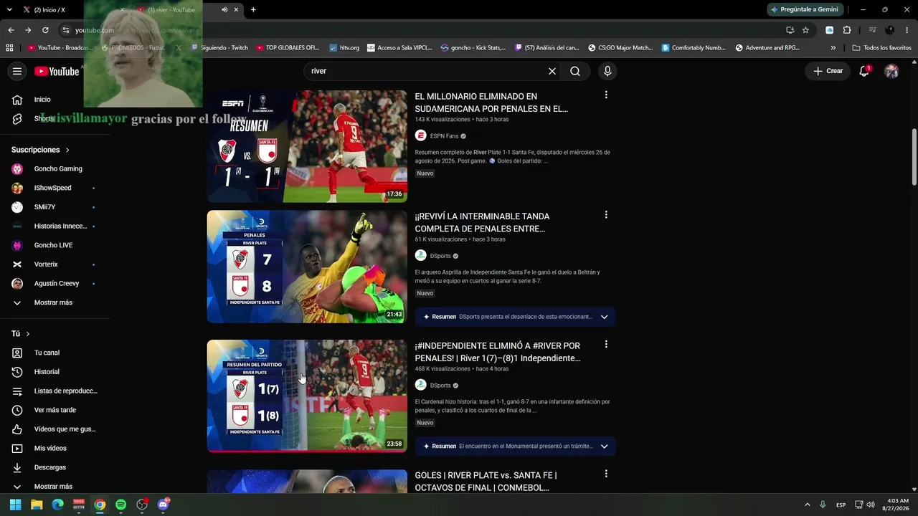This screenshot has width=918, height=516.
Task: Bookmark this page with the star
Action: coord(805,30)
